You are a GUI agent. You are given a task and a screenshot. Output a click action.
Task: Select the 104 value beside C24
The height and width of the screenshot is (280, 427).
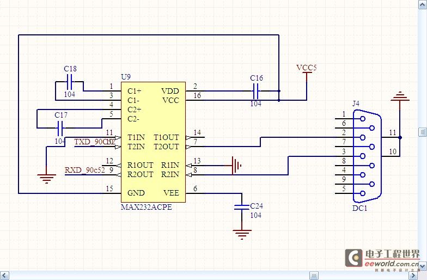click(256, 215)
